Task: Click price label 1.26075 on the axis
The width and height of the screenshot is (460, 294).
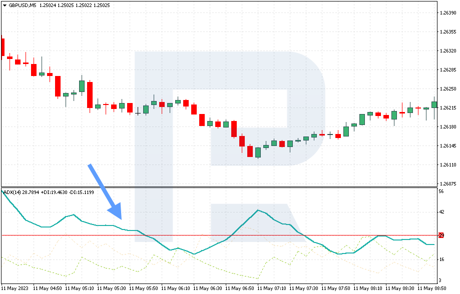Action: (448, 184)
